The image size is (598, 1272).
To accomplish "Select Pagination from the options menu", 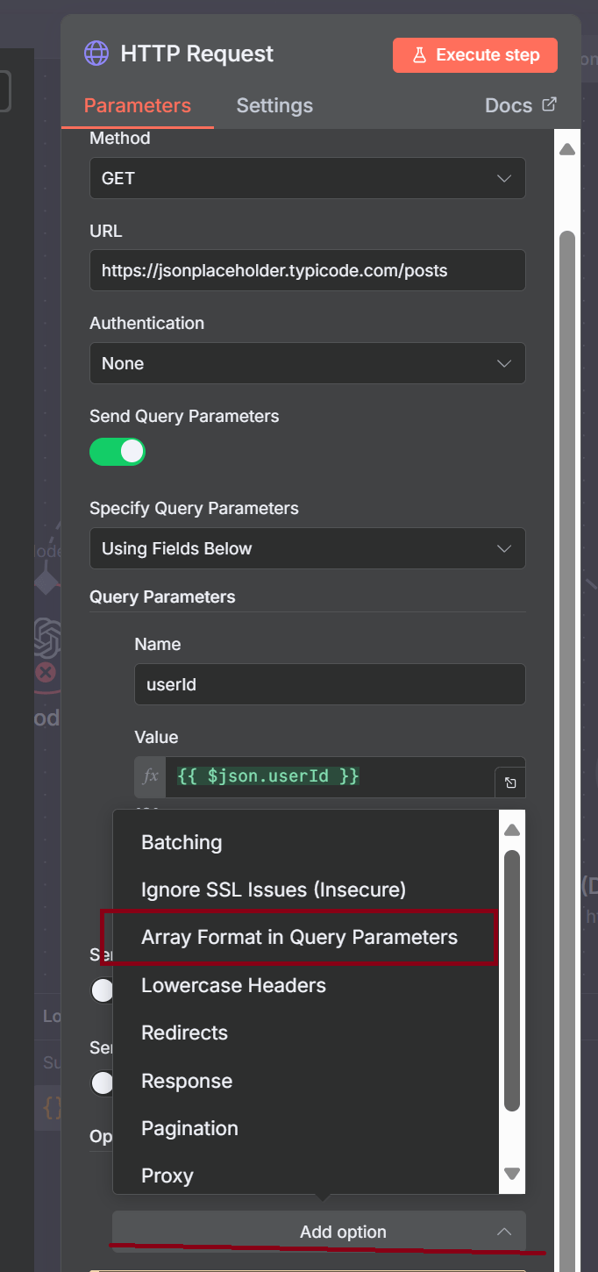I will pos(189,1128).
